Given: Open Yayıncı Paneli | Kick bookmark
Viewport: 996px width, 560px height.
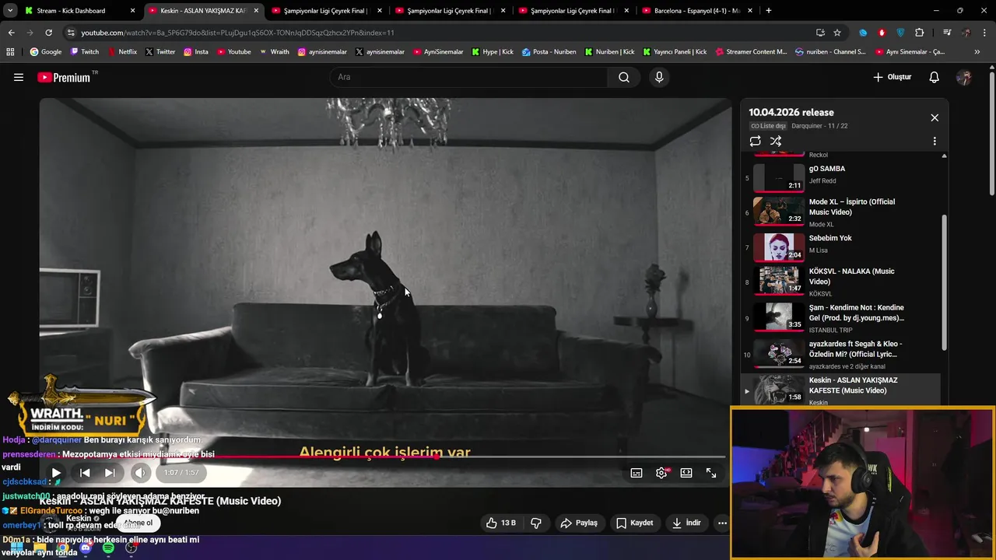Looking at the screenshot, I should click(x=675, y=52).
